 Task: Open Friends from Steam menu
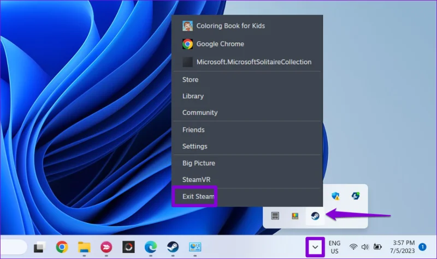[x=247, y=130]
